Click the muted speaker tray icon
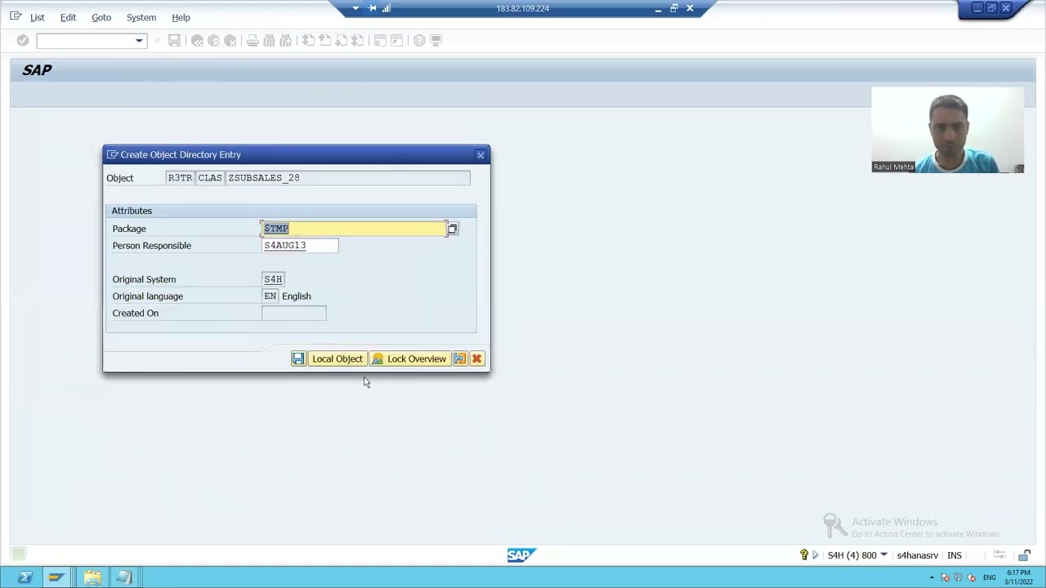The image size is (1046, 588). tap(971, 578)
